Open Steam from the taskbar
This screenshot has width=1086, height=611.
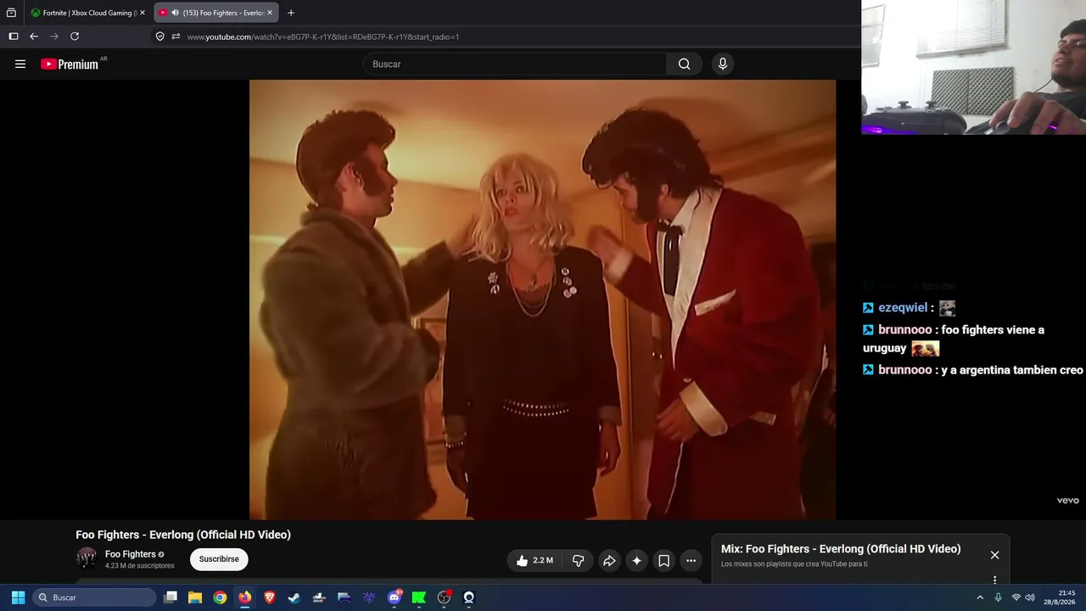click(x=294, y=597)
